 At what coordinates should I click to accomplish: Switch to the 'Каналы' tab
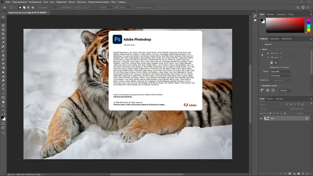[x=270, y=99]
